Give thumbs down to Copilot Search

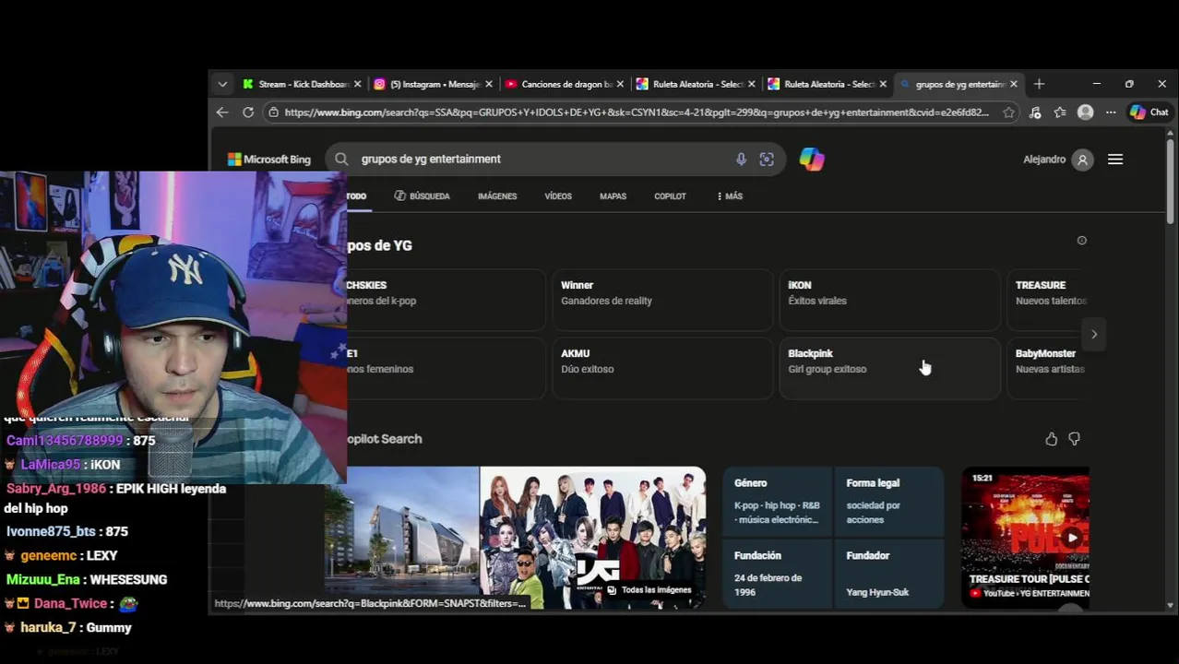coord(1074,439)
